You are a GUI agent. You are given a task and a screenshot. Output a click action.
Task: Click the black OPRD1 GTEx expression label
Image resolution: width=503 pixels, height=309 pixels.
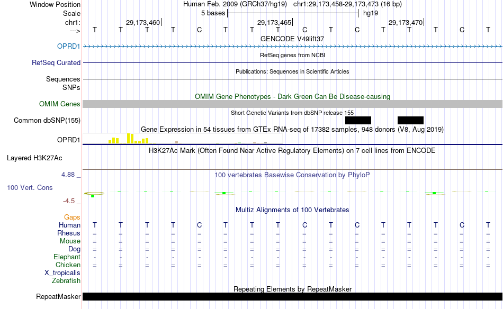[69, 140]
